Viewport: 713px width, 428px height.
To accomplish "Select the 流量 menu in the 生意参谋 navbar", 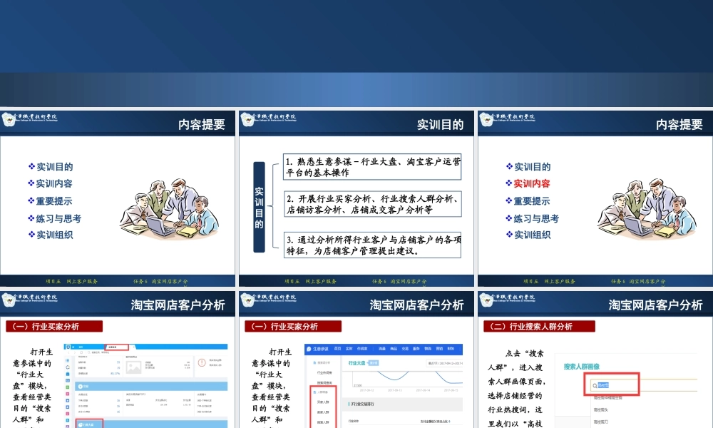I will click(x=382, y=349).
